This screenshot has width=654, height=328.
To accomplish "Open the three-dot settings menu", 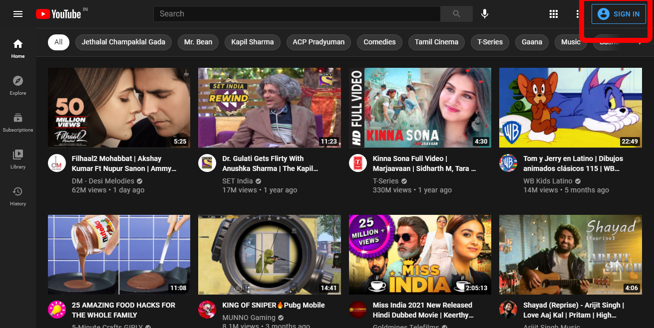I will [x=577, y=14].
